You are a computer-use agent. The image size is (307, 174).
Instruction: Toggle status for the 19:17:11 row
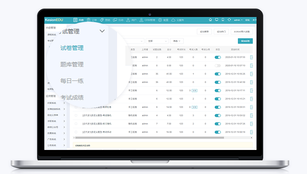217,91
